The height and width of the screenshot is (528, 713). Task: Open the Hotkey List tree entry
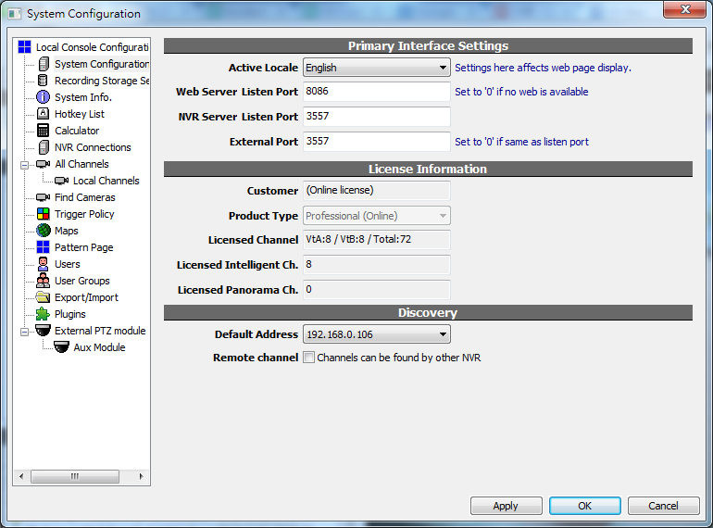[x=80, y=114]
